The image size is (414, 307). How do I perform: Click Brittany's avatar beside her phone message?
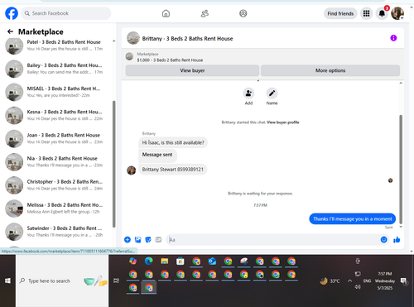coord(131,170)
